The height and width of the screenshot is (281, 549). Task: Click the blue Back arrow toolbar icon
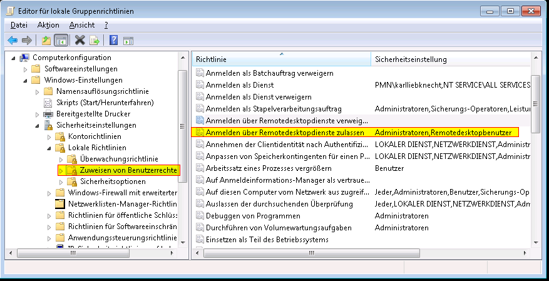pos(13,41)
